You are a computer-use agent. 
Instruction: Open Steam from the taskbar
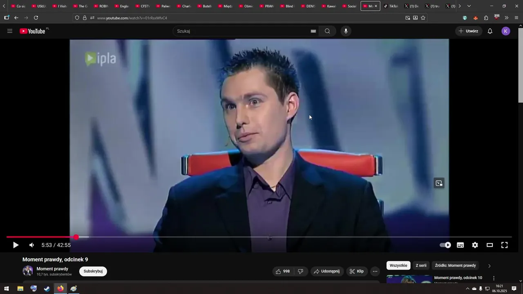click(x=47, y=289)
